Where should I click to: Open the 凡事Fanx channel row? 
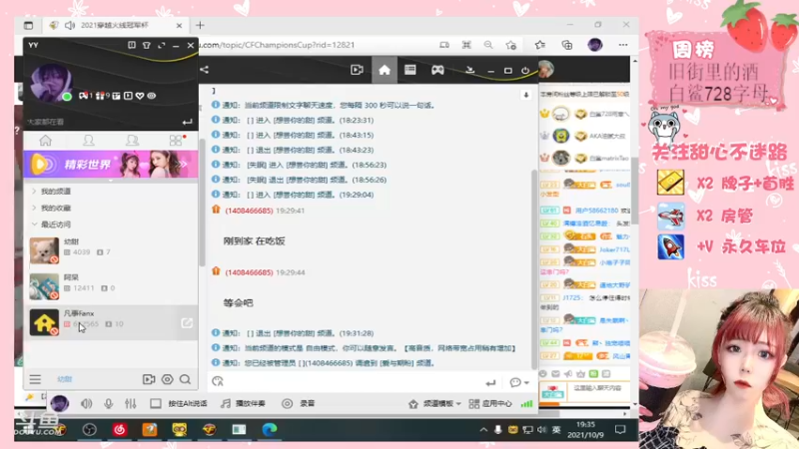[x=111, y=321]
